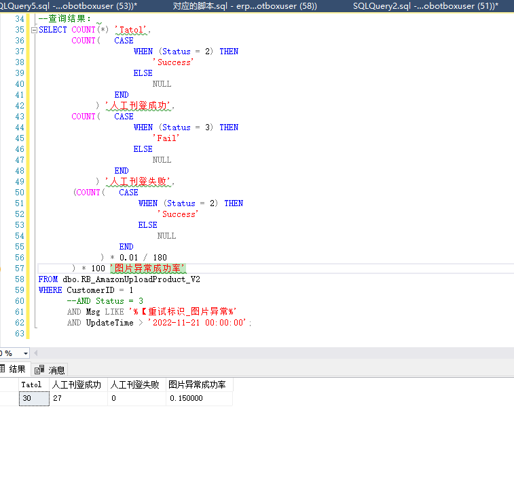This screenshot has height=493, width=514.
Task: Click the horizontal scrollbar left arrow
Action: point(36,353)
